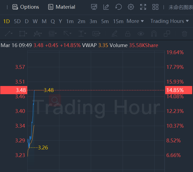
Task: Expand the trend line drawing tool menu
Action: pyautogui.click(x=8, y=33)
